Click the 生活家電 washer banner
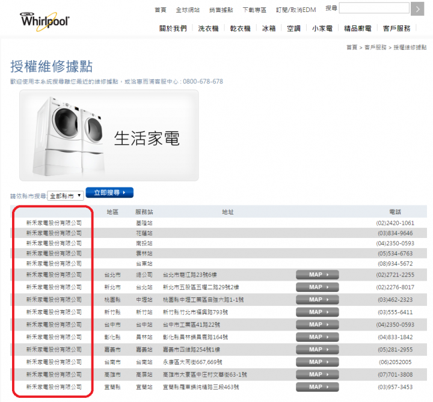 click(x=109, y=135)
